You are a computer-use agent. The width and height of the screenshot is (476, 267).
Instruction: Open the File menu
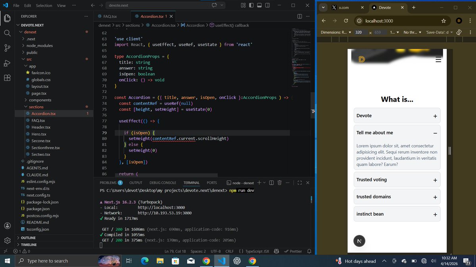(x=16, y=6)
